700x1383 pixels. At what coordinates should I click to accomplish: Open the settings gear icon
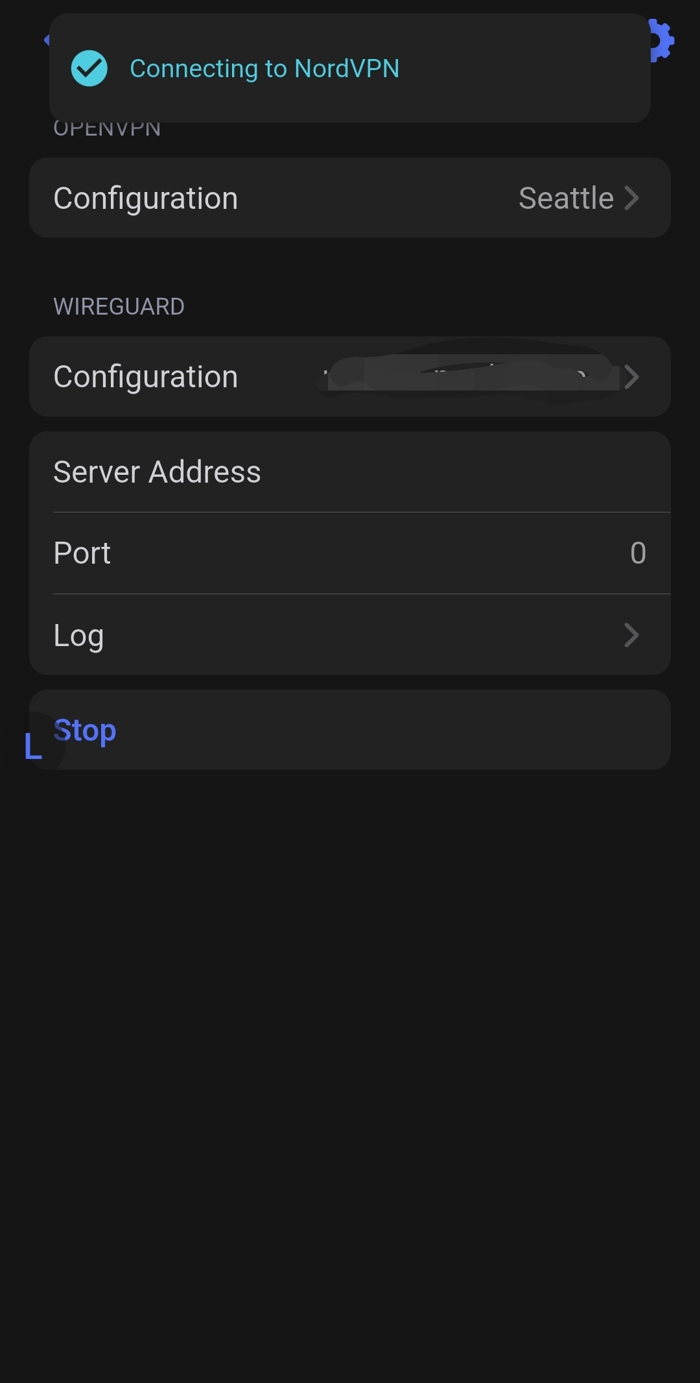click(x=661, y=40)
